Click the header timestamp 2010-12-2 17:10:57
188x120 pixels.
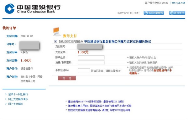(x=128, y=13)
